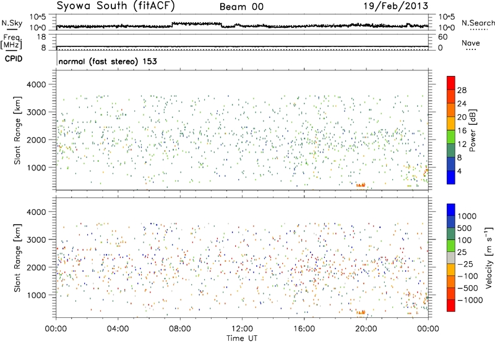The image size is (495, 342).
Task: Click the 16 label on Power colorbar
Action: (x=462, y=131)
